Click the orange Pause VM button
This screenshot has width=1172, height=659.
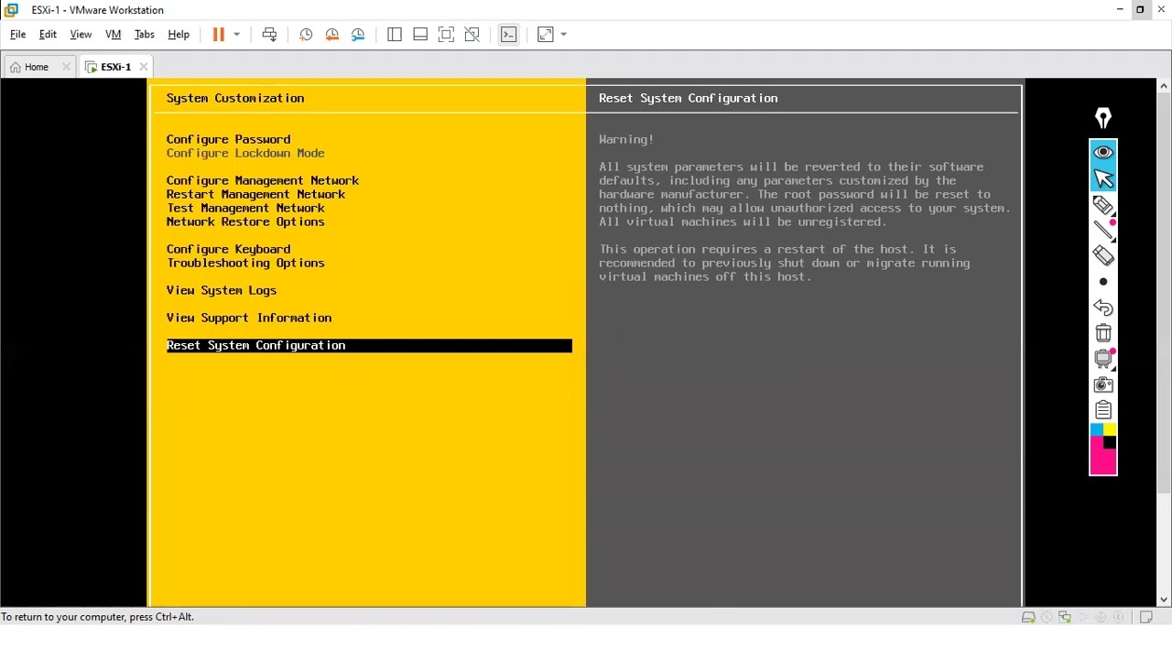[219, 35]
